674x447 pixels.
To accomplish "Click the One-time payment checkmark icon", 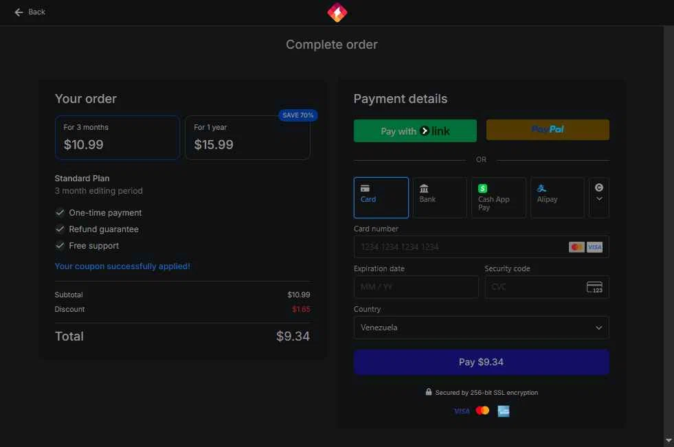I will [x=60, y=213].
